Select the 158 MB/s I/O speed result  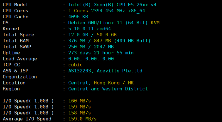(80, 113)
